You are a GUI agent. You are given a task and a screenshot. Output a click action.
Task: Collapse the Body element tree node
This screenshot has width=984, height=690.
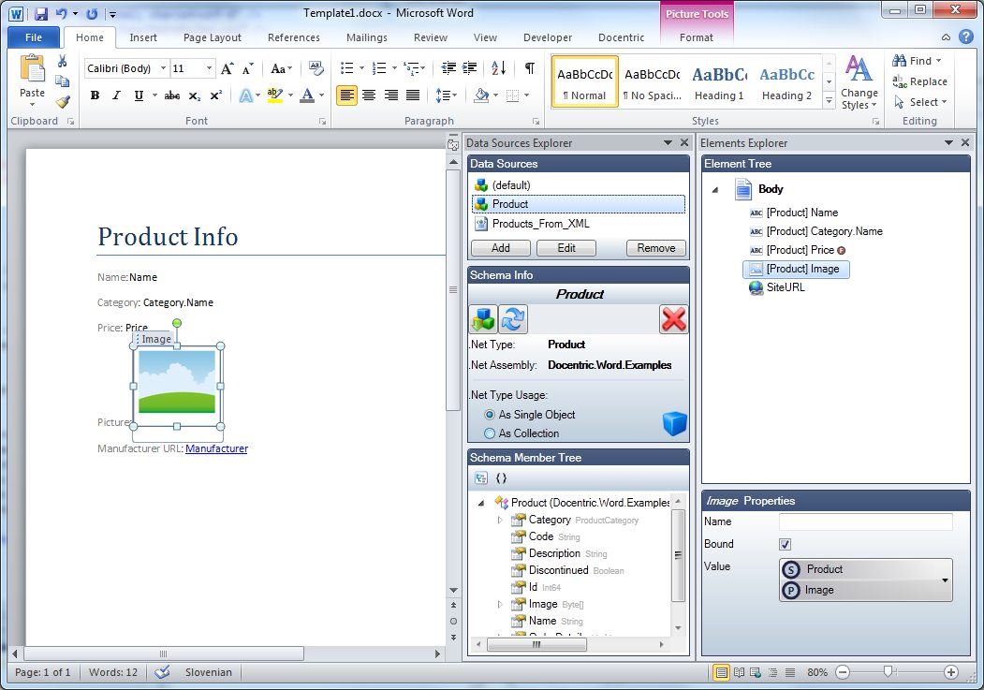[x=714, y=189]
